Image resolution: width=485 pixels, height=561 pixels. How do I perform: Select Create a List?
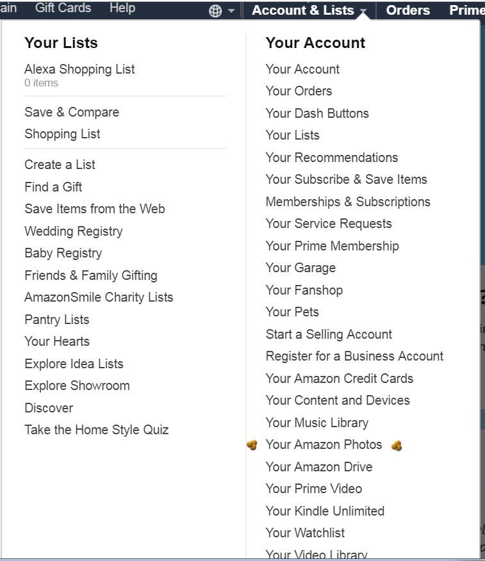[x=60, y=165]
